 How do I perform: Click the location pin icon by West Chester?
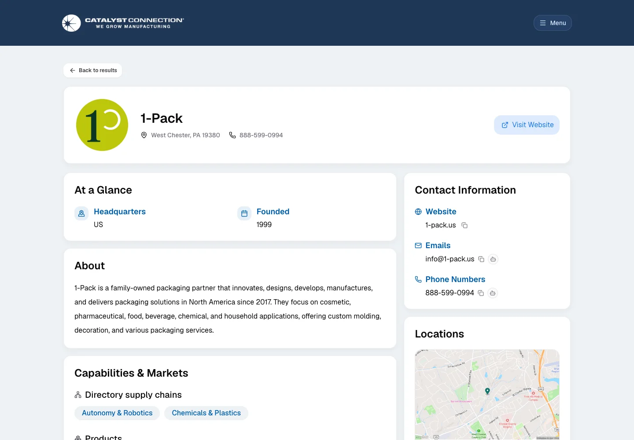144,135
